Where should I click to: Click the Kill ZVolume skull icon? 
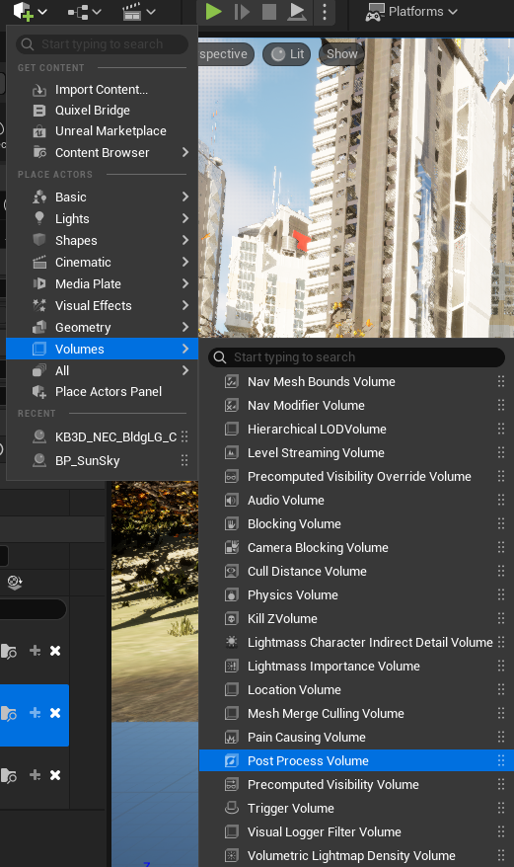coord(232,619)
